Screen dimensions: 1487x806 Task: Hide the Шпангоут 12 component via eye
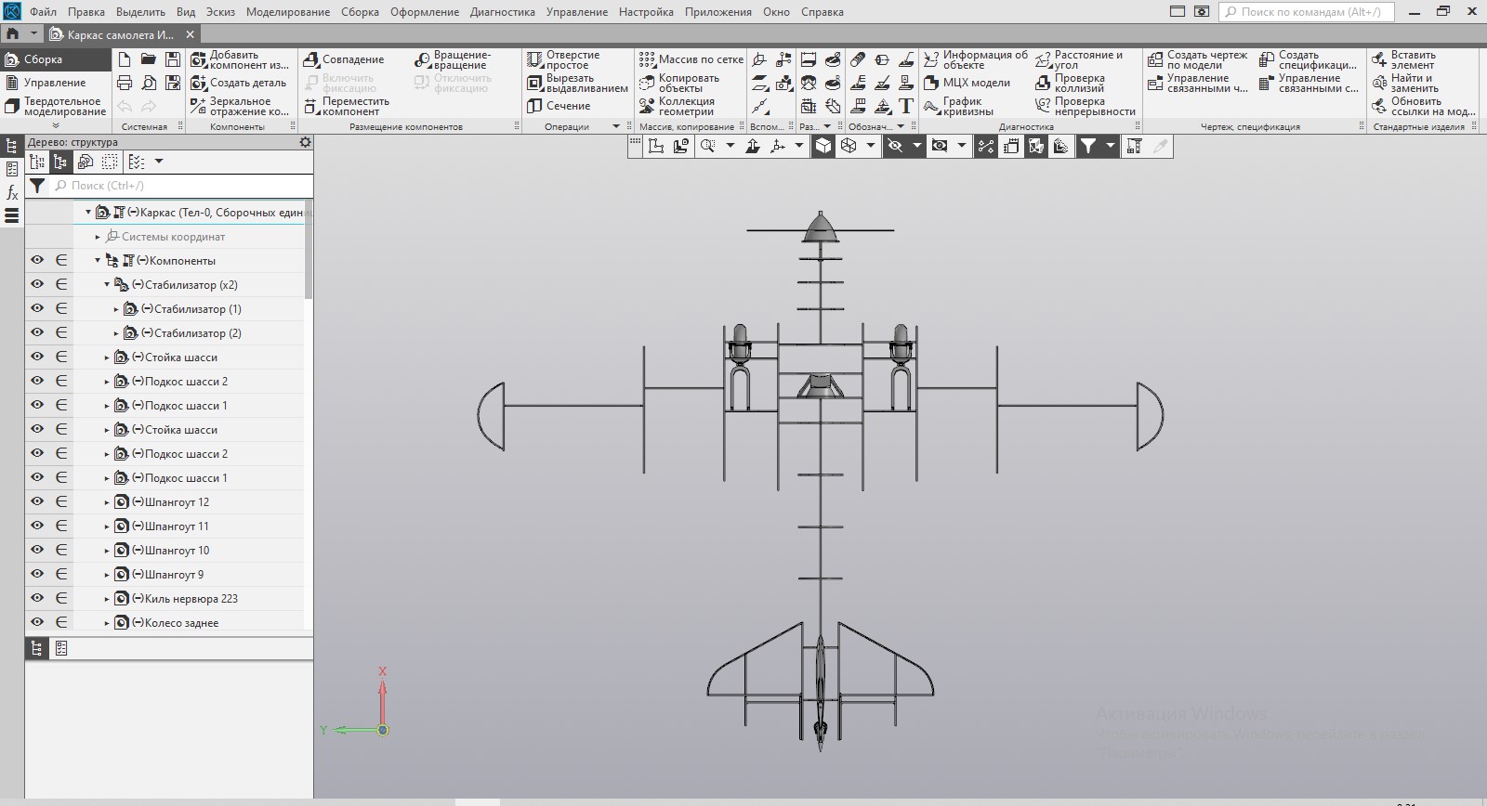37,502
